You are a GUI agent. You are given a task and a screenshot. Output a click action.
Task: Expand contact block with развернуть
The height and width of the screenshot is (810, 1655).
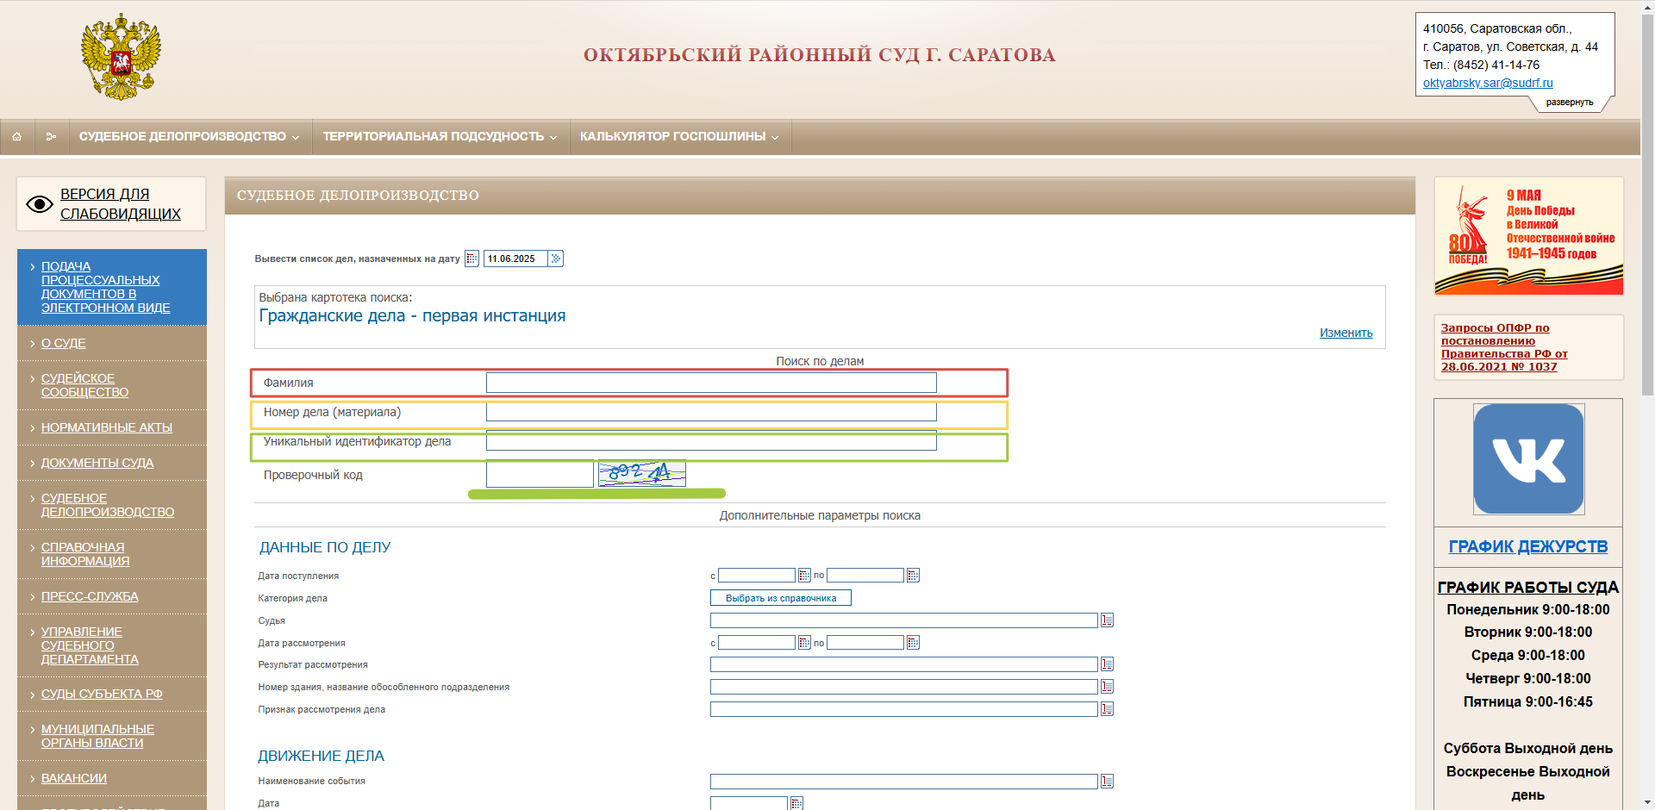click(1569, 103)
